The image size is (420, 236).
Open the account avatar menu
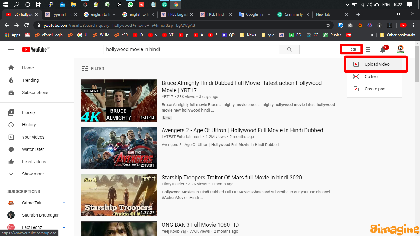click(400, 49)
